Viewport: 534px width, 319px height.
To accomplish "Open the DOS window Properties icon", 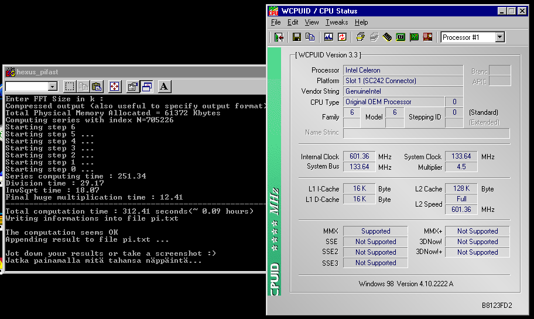I will (133, 87).
